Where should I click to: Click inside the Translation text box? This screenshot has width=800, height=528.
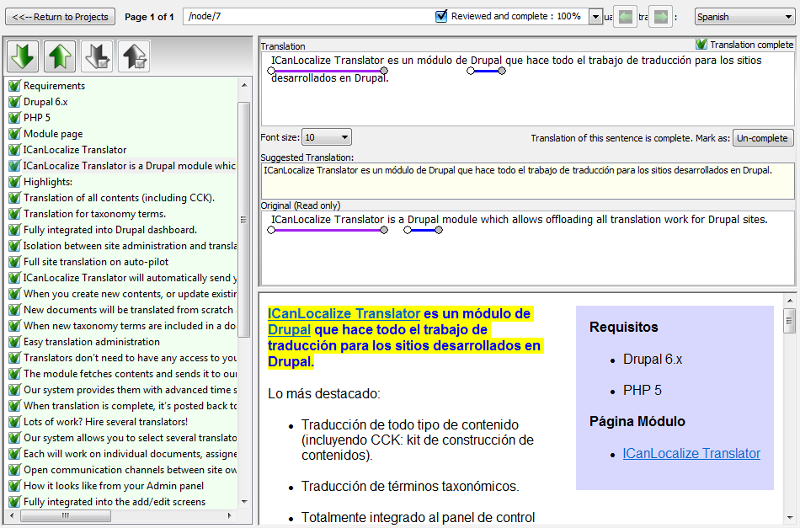point(527,88)
